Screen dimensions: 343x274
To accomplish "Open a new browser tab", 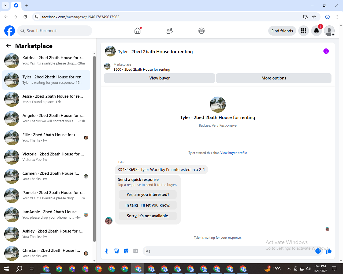I will tap(27, 5).
